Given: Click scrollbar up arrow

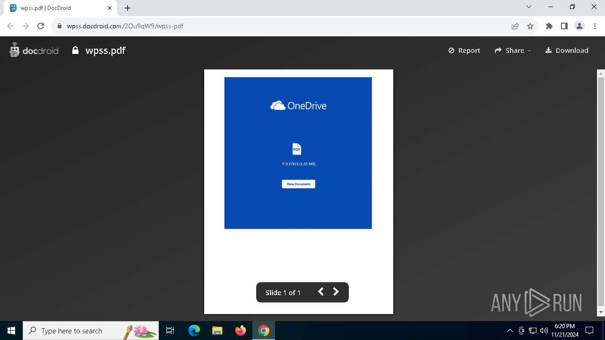Looking at the screenshot, I should (601, 74).
